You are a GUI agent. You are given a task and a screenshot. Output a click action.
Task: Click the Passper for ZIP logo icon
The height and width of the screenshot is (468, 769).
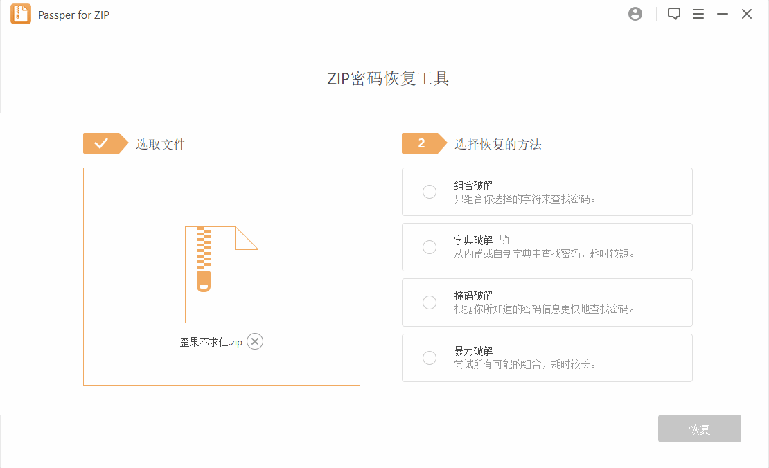(x=20, y=13)
